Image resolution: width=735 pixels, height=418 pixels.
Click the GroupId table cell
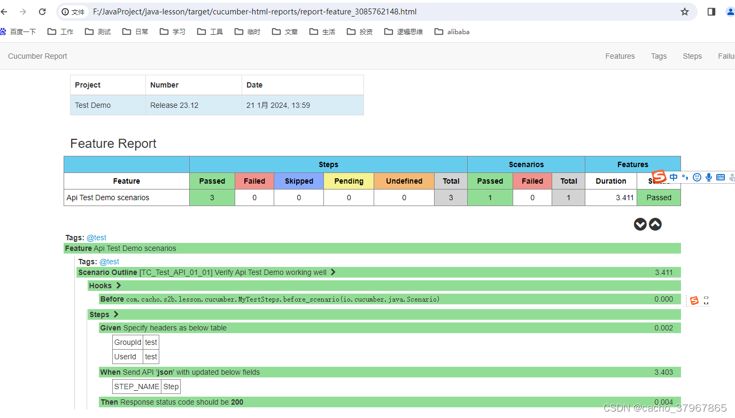[x=128, y=342]
